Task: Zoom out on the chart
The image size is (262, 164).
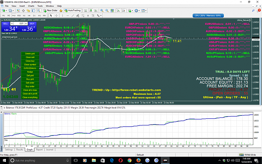Action: pyautogui.click(x=107, y=10)
